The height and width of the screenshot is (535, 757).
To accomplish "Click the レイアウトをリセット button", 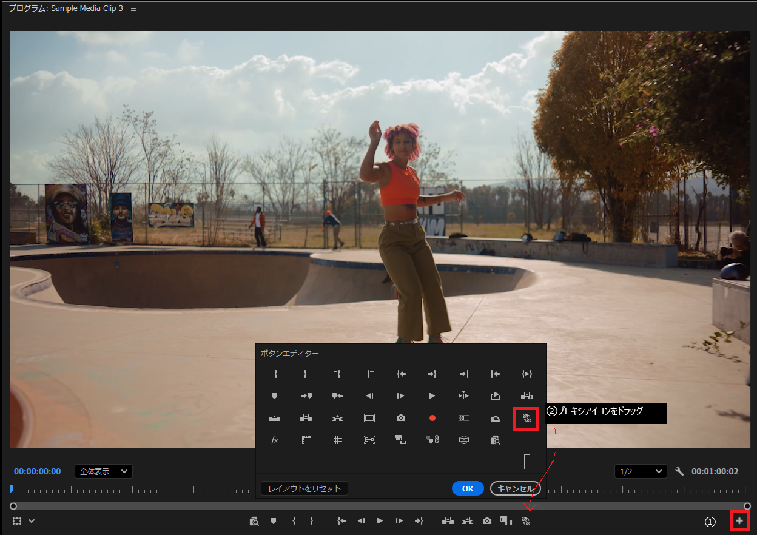I will tap(304, 488).
